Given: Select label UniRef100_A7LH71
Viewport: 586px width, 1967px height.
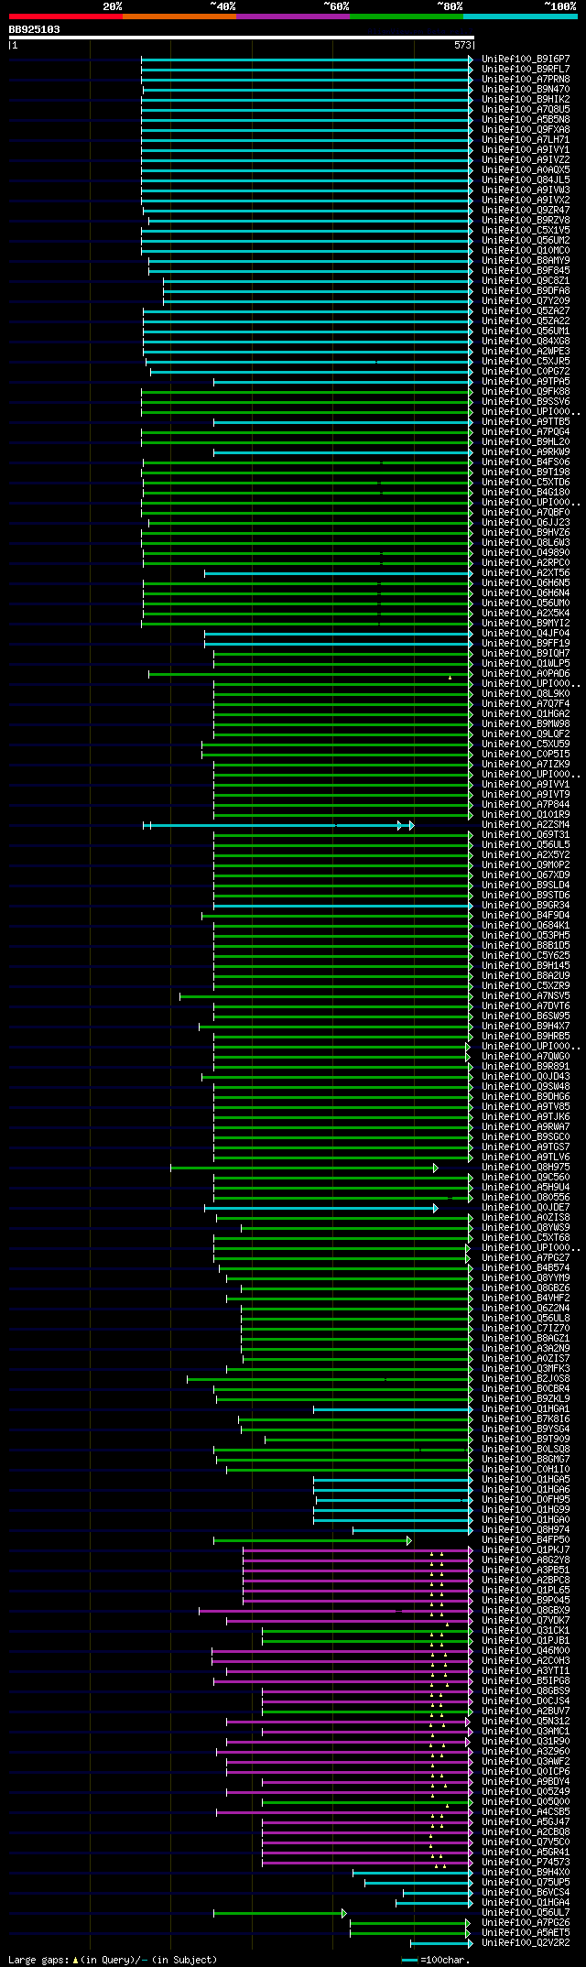Looking at the screenshot, I should [526, 139].
